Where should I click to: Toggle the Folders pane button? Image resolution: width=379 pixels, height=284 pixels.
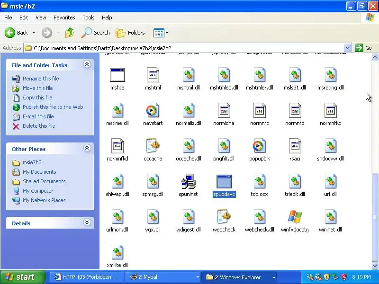click(130, 33)
